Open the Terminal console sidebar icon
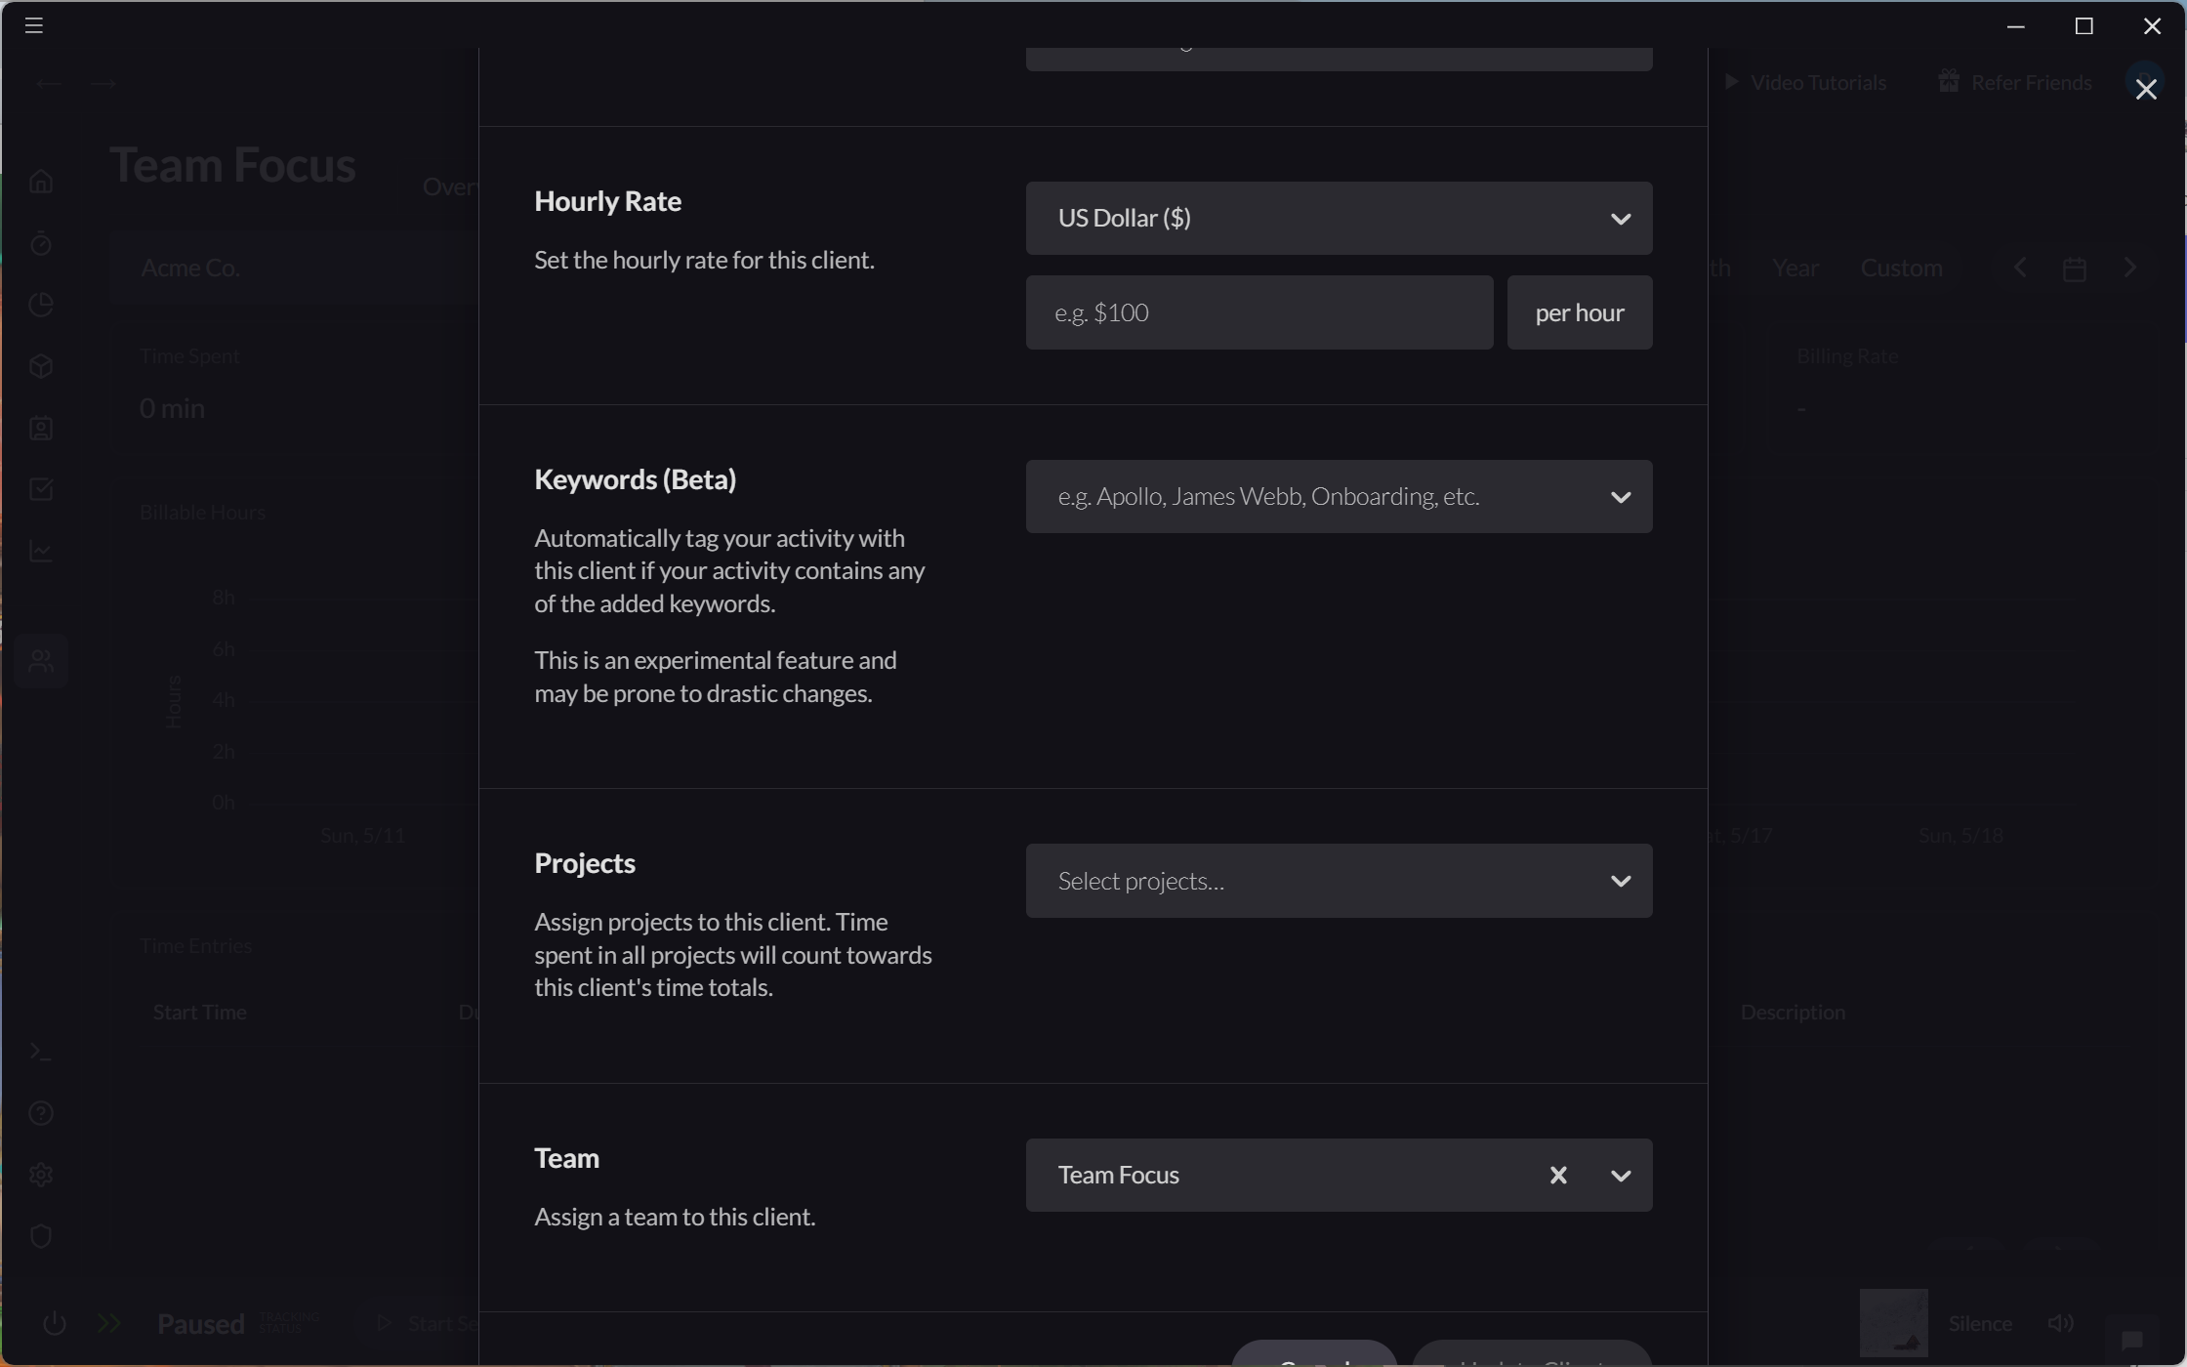Image resolution: width=2187 pixels, height=1367 pixels. click(x=41, y=1052)
